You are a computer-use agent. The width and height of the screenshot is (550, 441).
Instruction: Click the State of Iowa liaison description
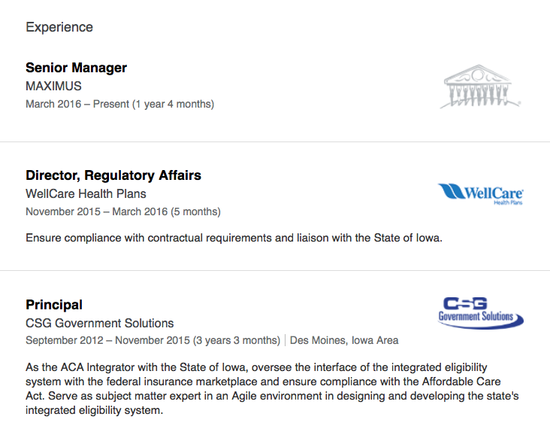coord(234,238)
